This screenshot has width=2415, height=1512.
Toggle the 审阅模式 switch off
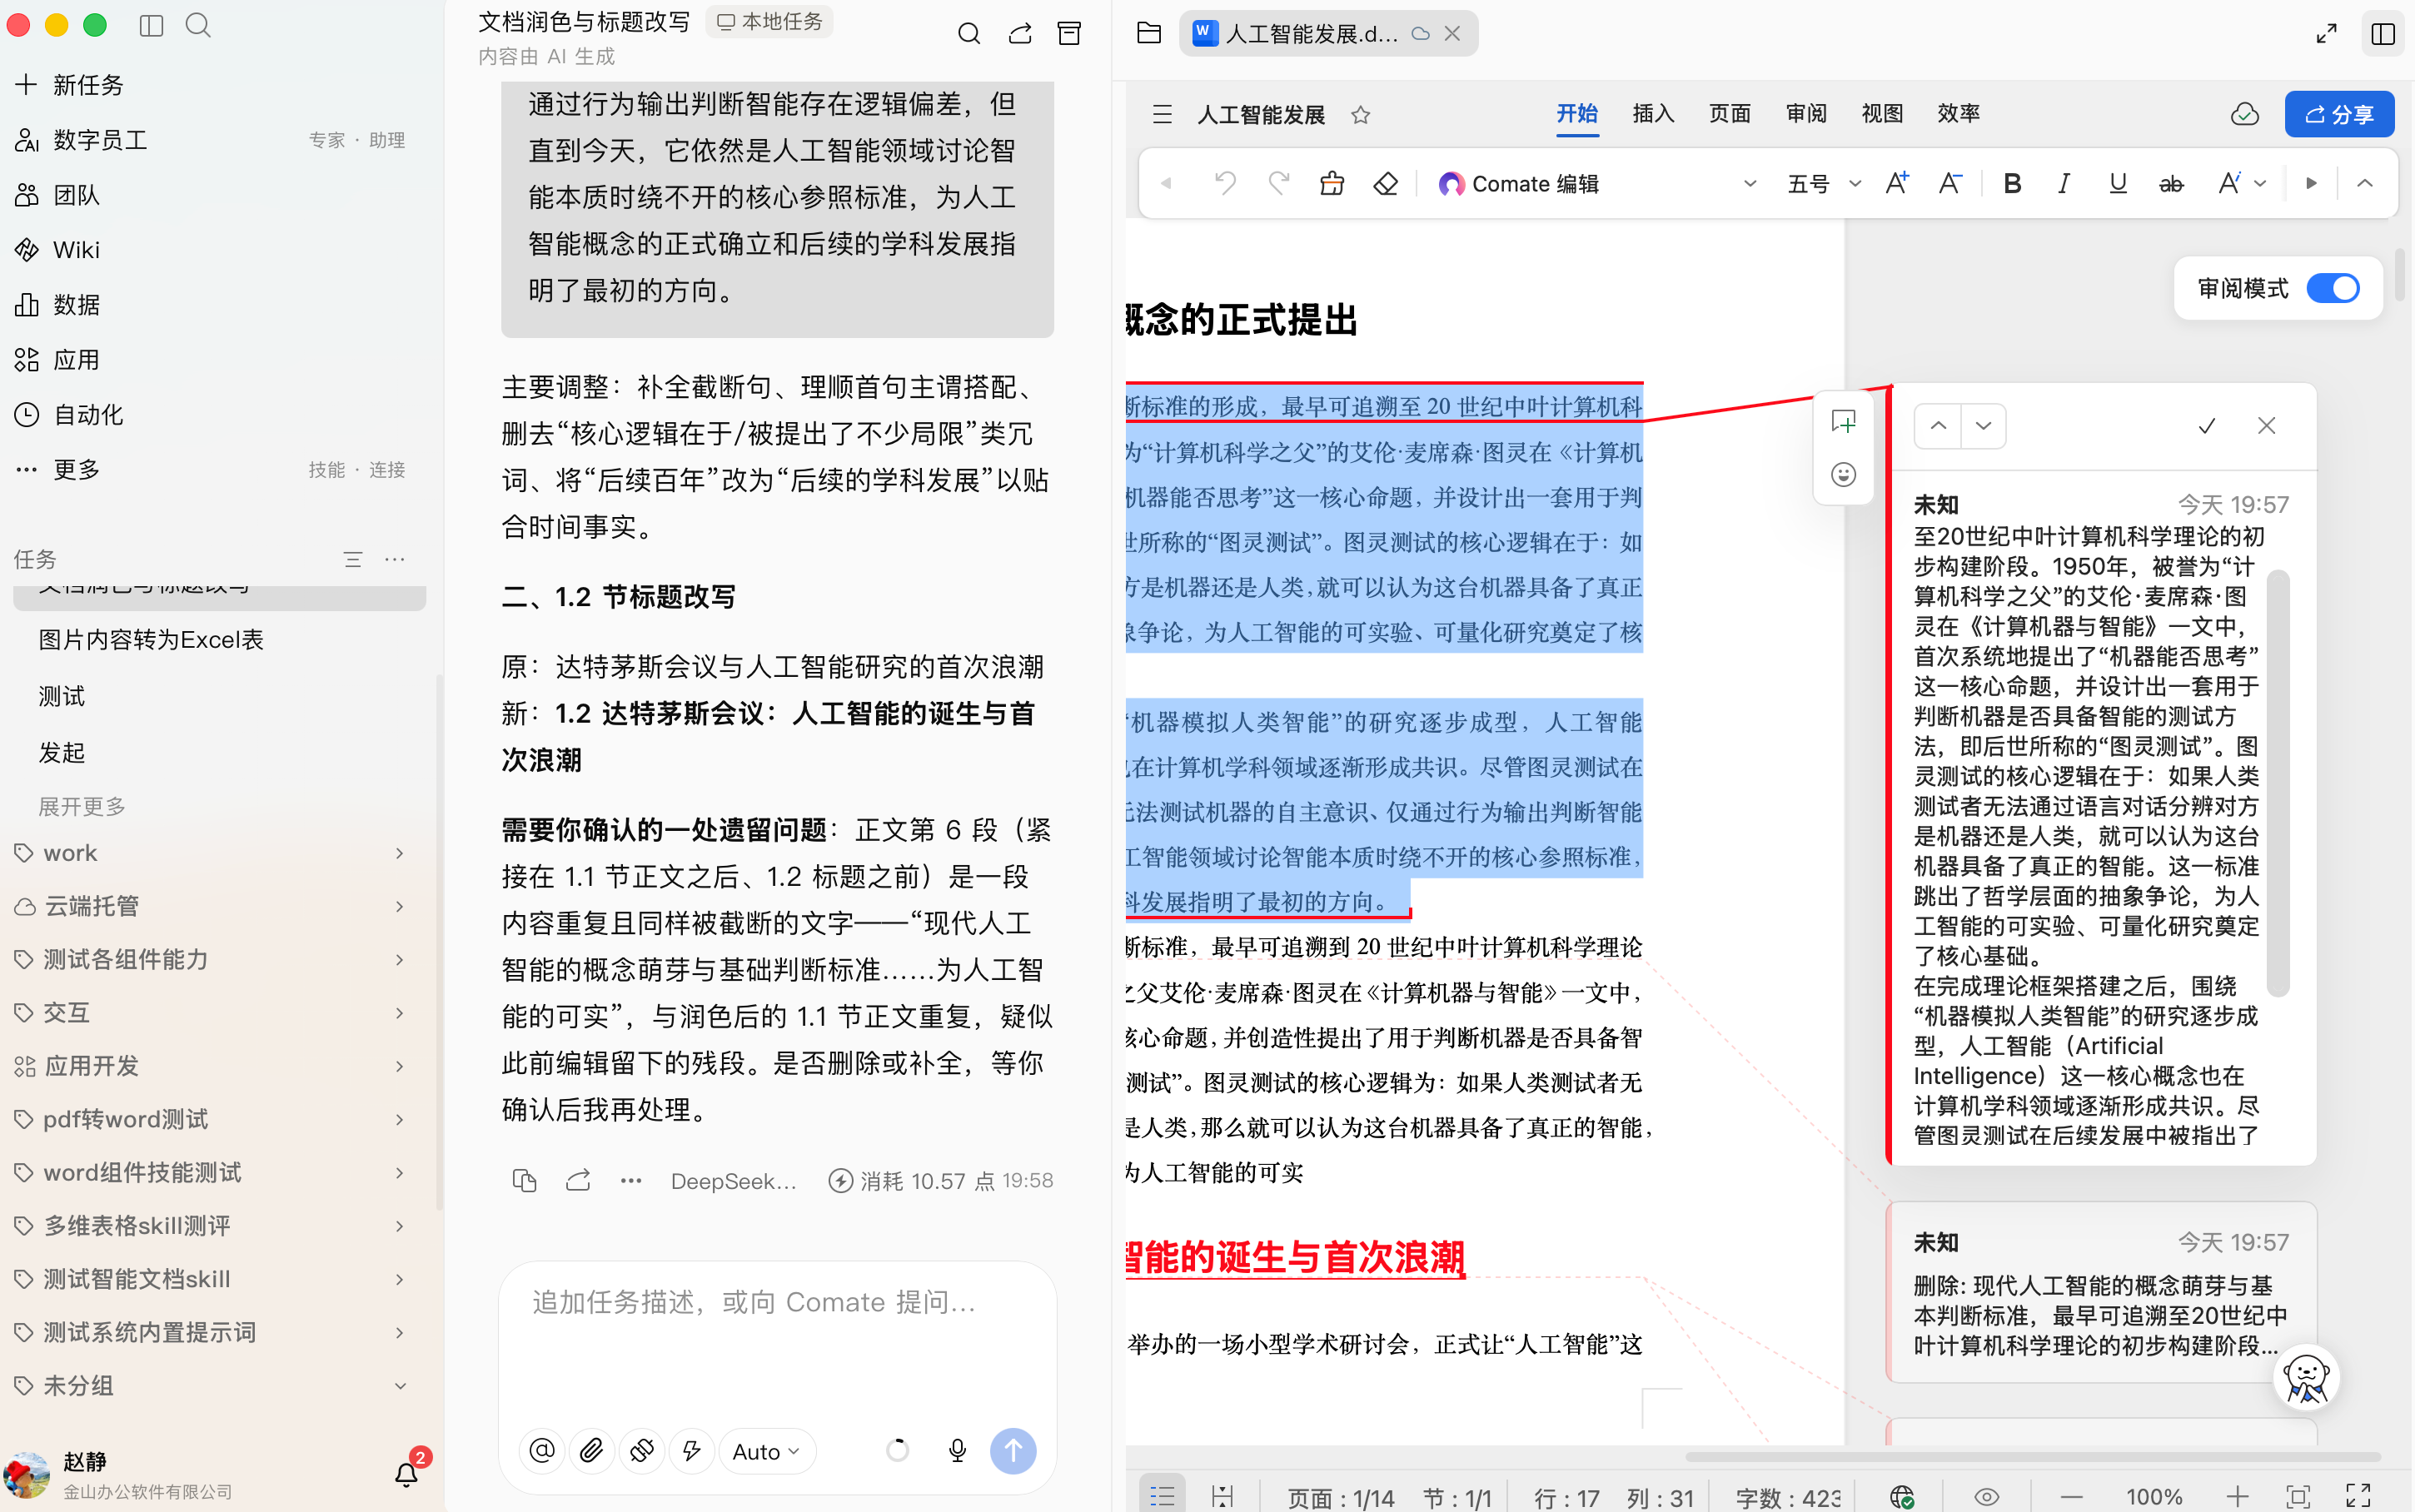pyautogui.click(x=2333, y=288)
